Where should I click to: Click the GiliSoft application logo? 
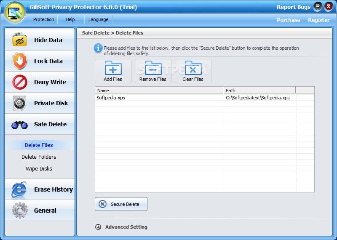click(x=15, y=12)
